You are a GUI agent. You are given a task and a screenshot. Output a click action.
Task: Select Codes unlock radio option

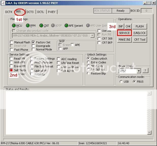coord(88,58)
